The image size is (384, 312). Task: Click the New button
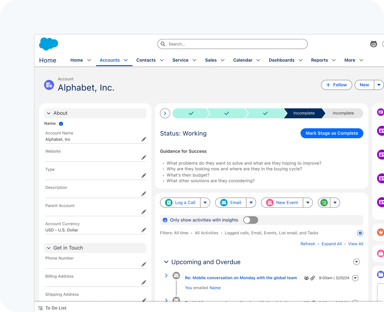(364, 85)
